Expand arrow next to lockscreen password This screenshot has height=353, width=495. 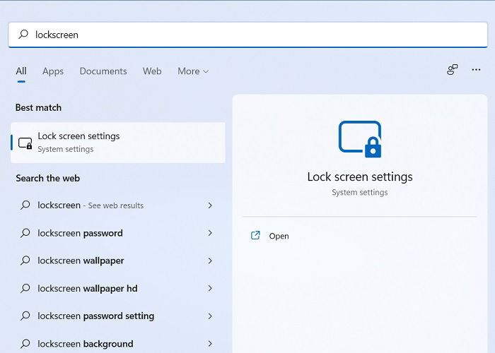pos(210,233)
